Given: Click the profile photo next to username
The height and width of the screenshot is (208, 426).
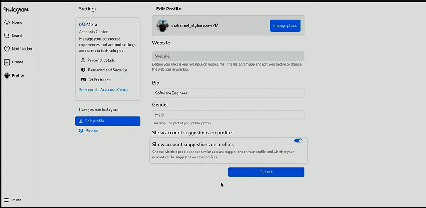Looking at the screenshot, I should point(162,25).
